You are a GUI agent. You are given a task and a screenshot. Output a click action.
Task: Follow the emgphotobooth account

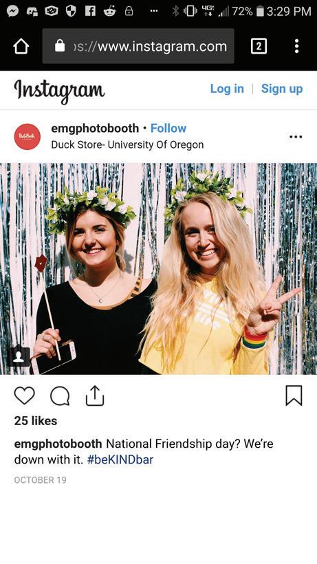[168, 128]
